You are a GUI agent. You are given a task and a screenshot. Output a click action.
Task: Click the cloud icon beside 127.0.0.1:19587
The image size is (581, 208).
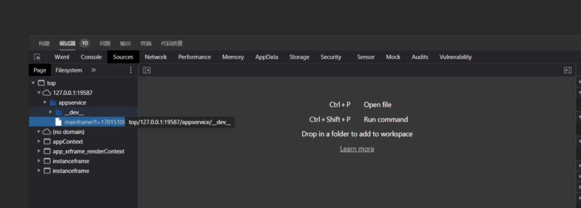click(x=47, y=93)
